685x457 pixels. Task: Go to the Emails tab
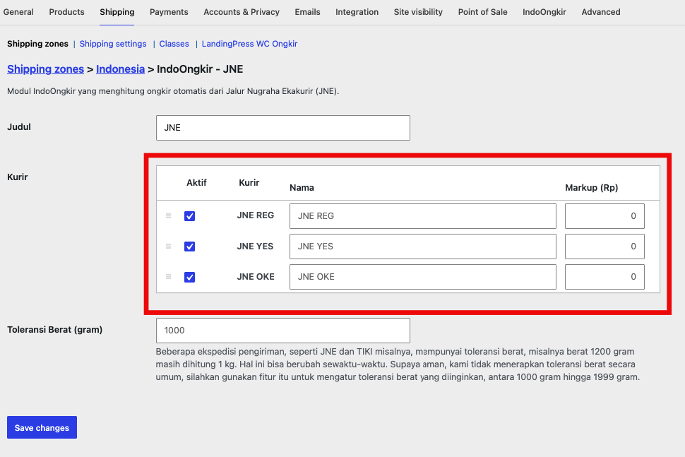tap(307, 12)
